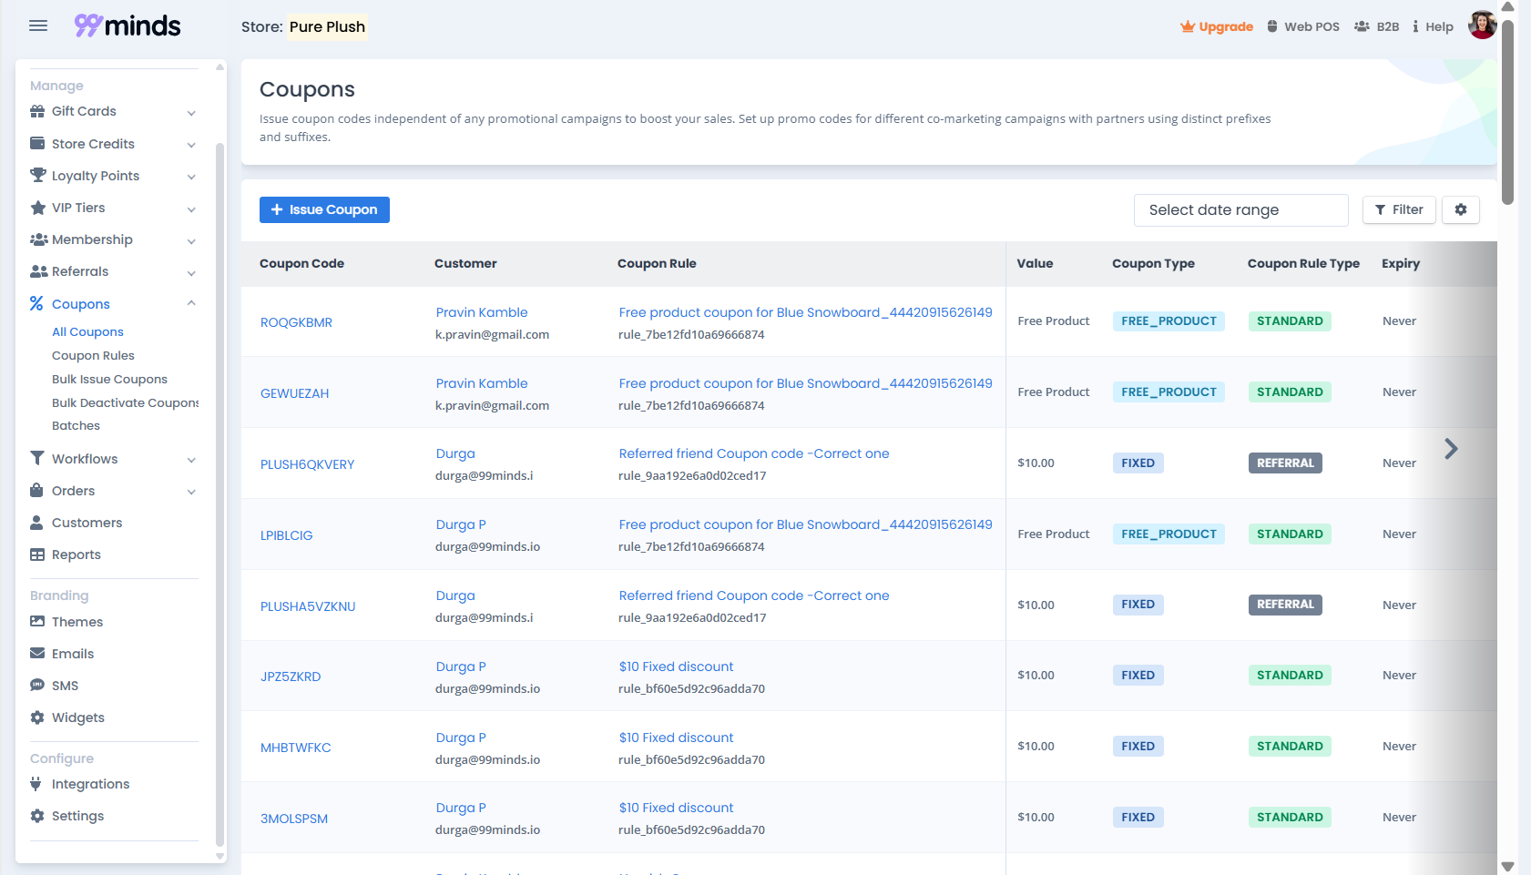Expand the Store Credits chevron
Screen dimensions: 1531x875
(x=191, y=145)
